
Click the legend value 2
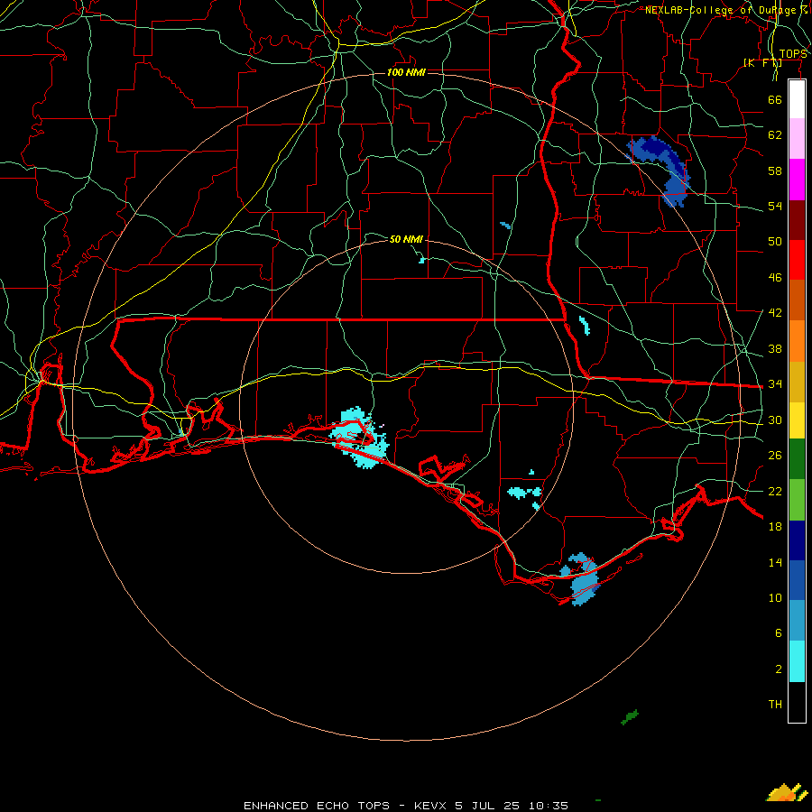pos(778,669)
